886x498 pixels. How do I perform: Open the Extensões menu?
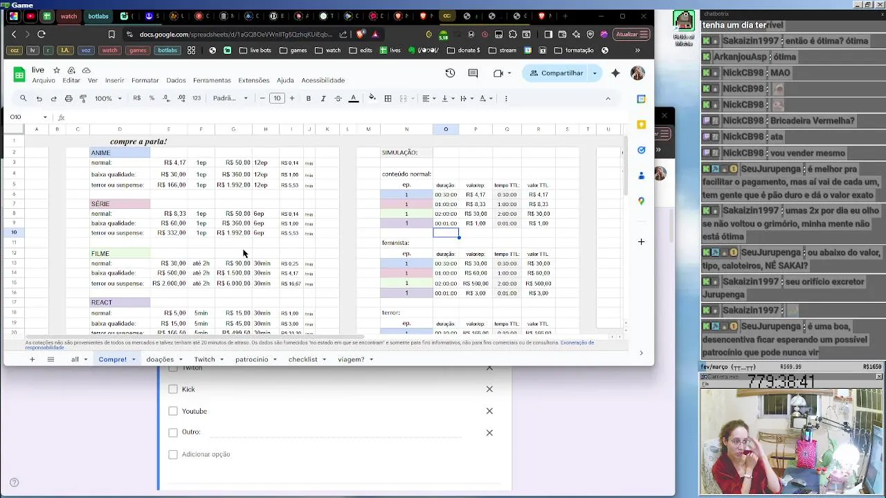254,80
